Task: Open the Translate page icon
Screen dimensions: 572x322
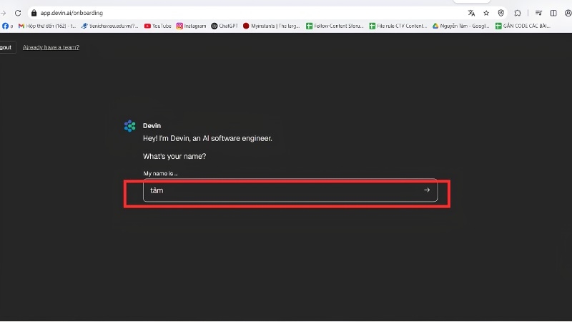Action: (471, 13)
